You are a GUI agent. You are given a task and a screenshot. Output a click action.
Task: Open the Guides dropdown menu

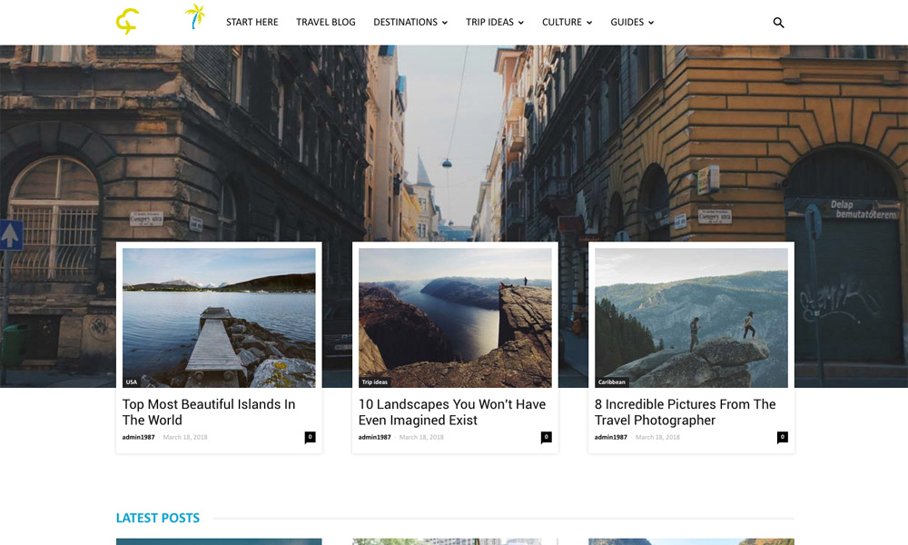(x=632, y=23)
